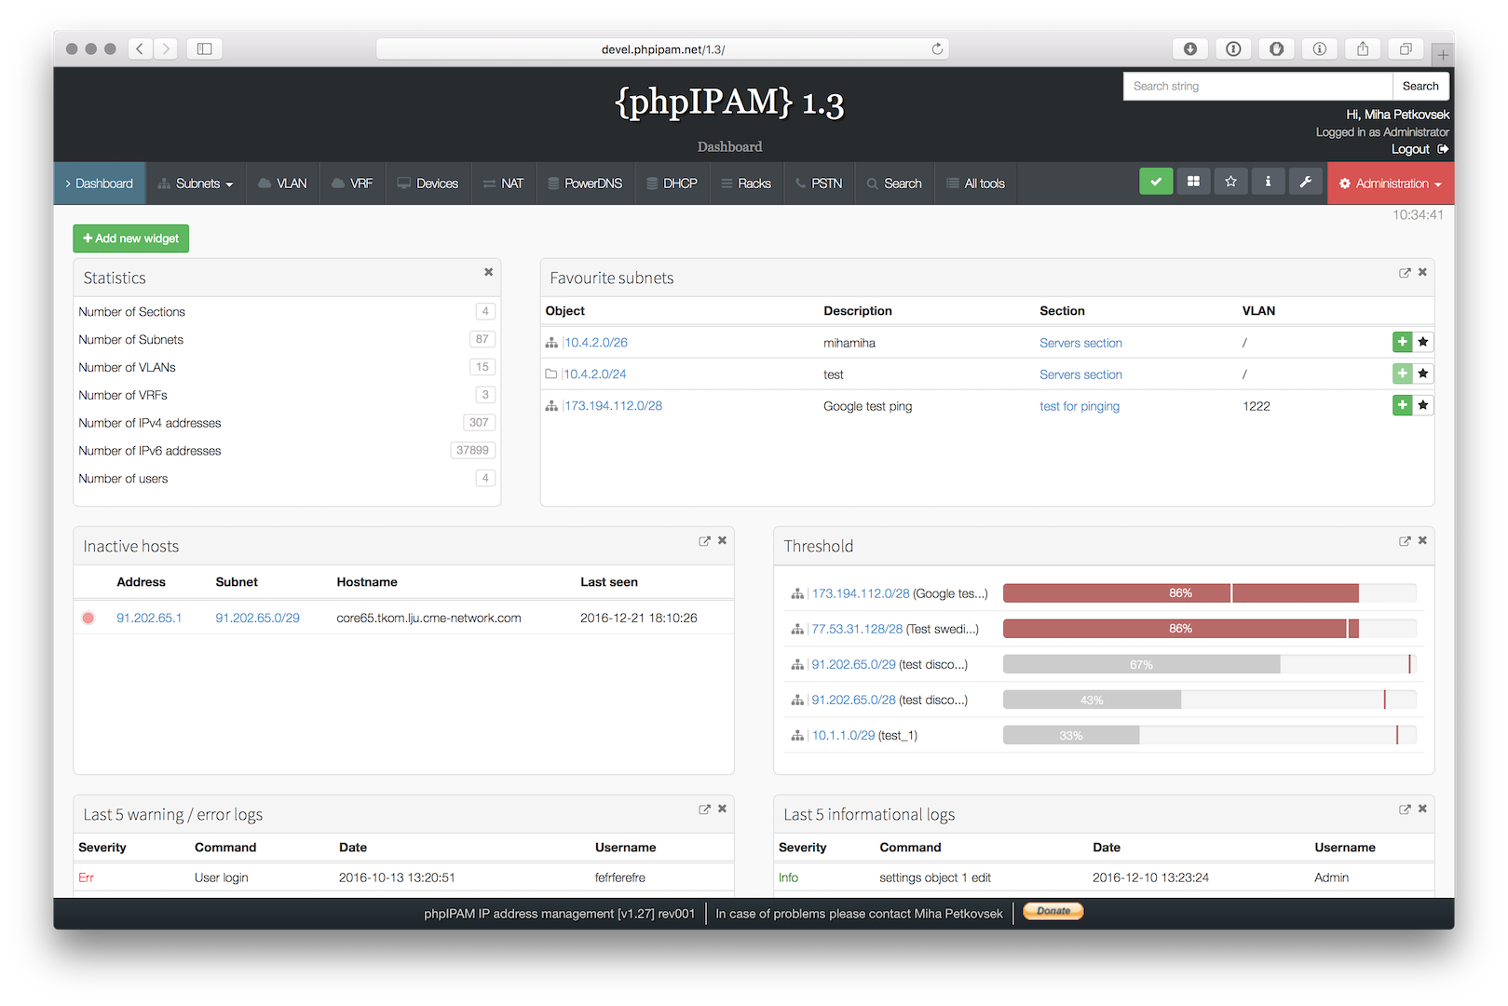Open the DHCP management page

672,183
